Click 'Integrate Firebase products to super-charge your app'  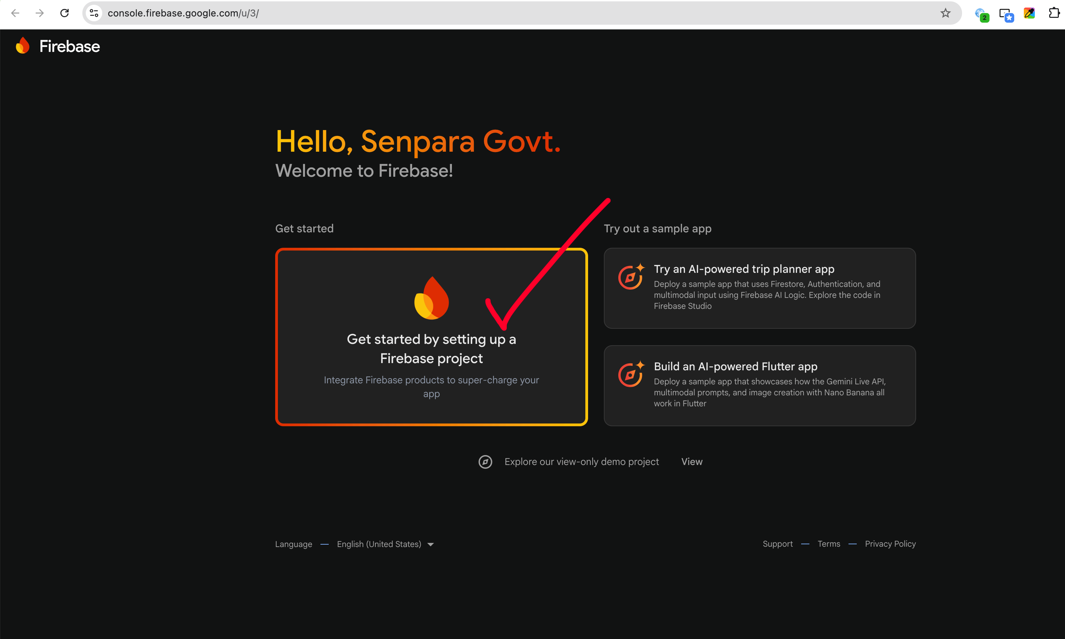[x=431, y=387]
